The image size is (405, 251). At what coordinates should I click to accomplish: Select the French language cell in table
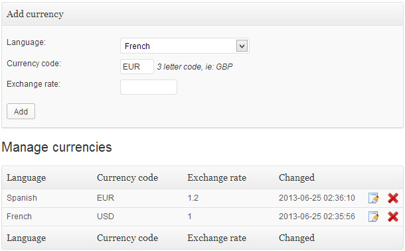[19, 217]
